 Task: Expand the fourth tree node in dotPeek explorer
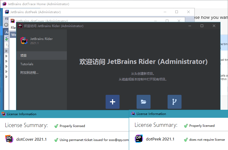pos(6,66)
